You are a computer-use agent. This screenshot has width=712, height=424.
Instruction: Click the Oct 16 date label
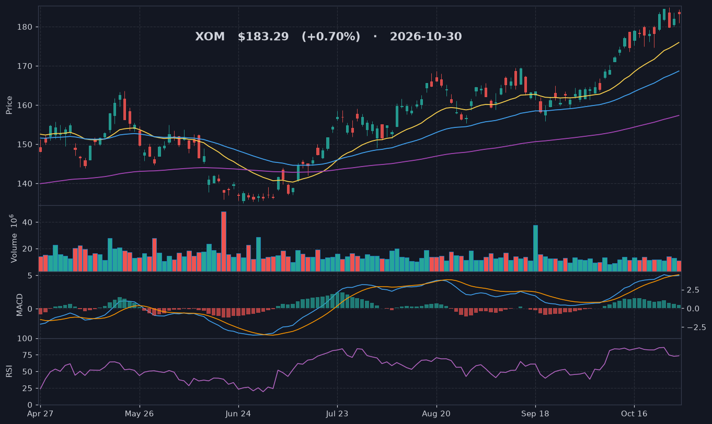click(634, 414)
